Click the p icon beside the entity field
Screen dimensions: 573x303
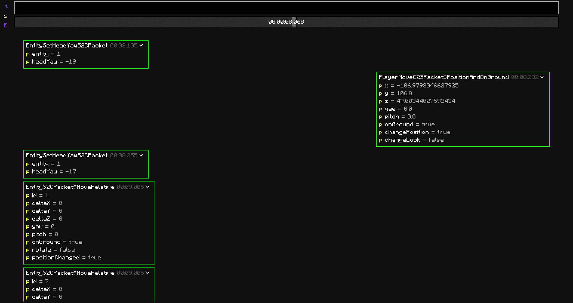[x=27, y=54]
